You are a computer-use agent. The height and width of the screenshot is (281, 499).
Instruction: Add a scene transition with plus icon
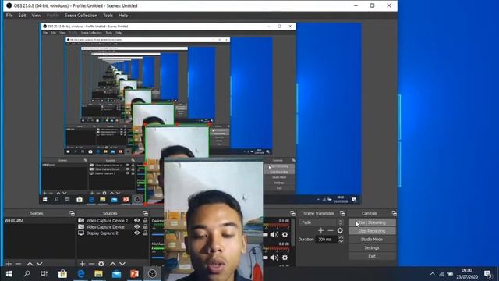click(320, 230)
